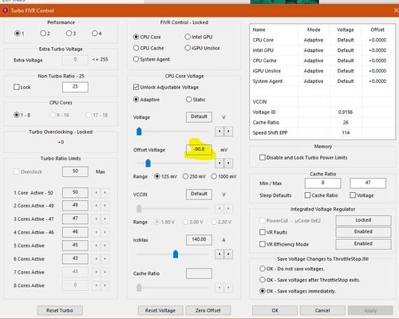399x319 pixels.
Task: Click the VR Efficiency Mode Enabled button
Action: (363, 244)
